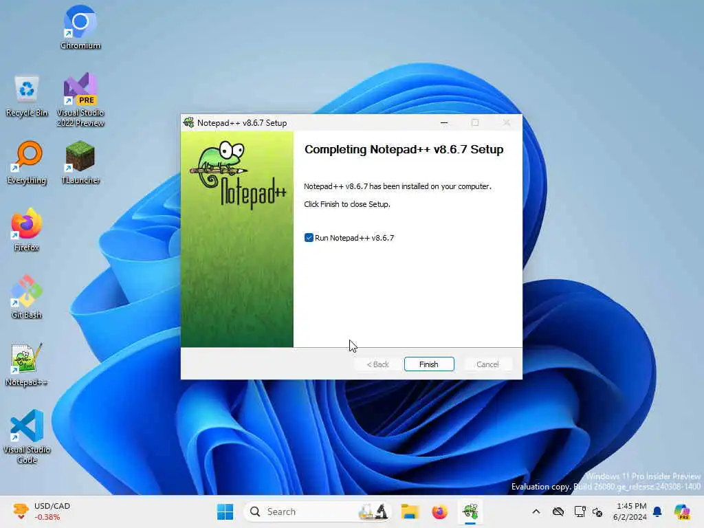The height and width of the screenshot is (528, 704).
Task: Select the Notepad++ desktop shortcut
Action: (x=27, y=364)
